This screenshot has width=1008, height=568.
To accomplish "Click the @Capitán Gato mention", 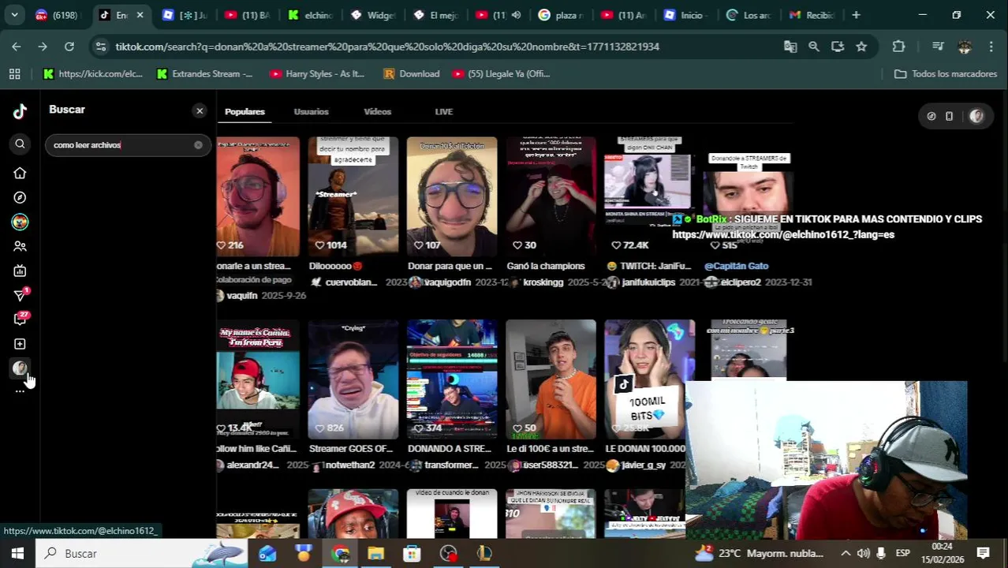I will pos(736,267).
